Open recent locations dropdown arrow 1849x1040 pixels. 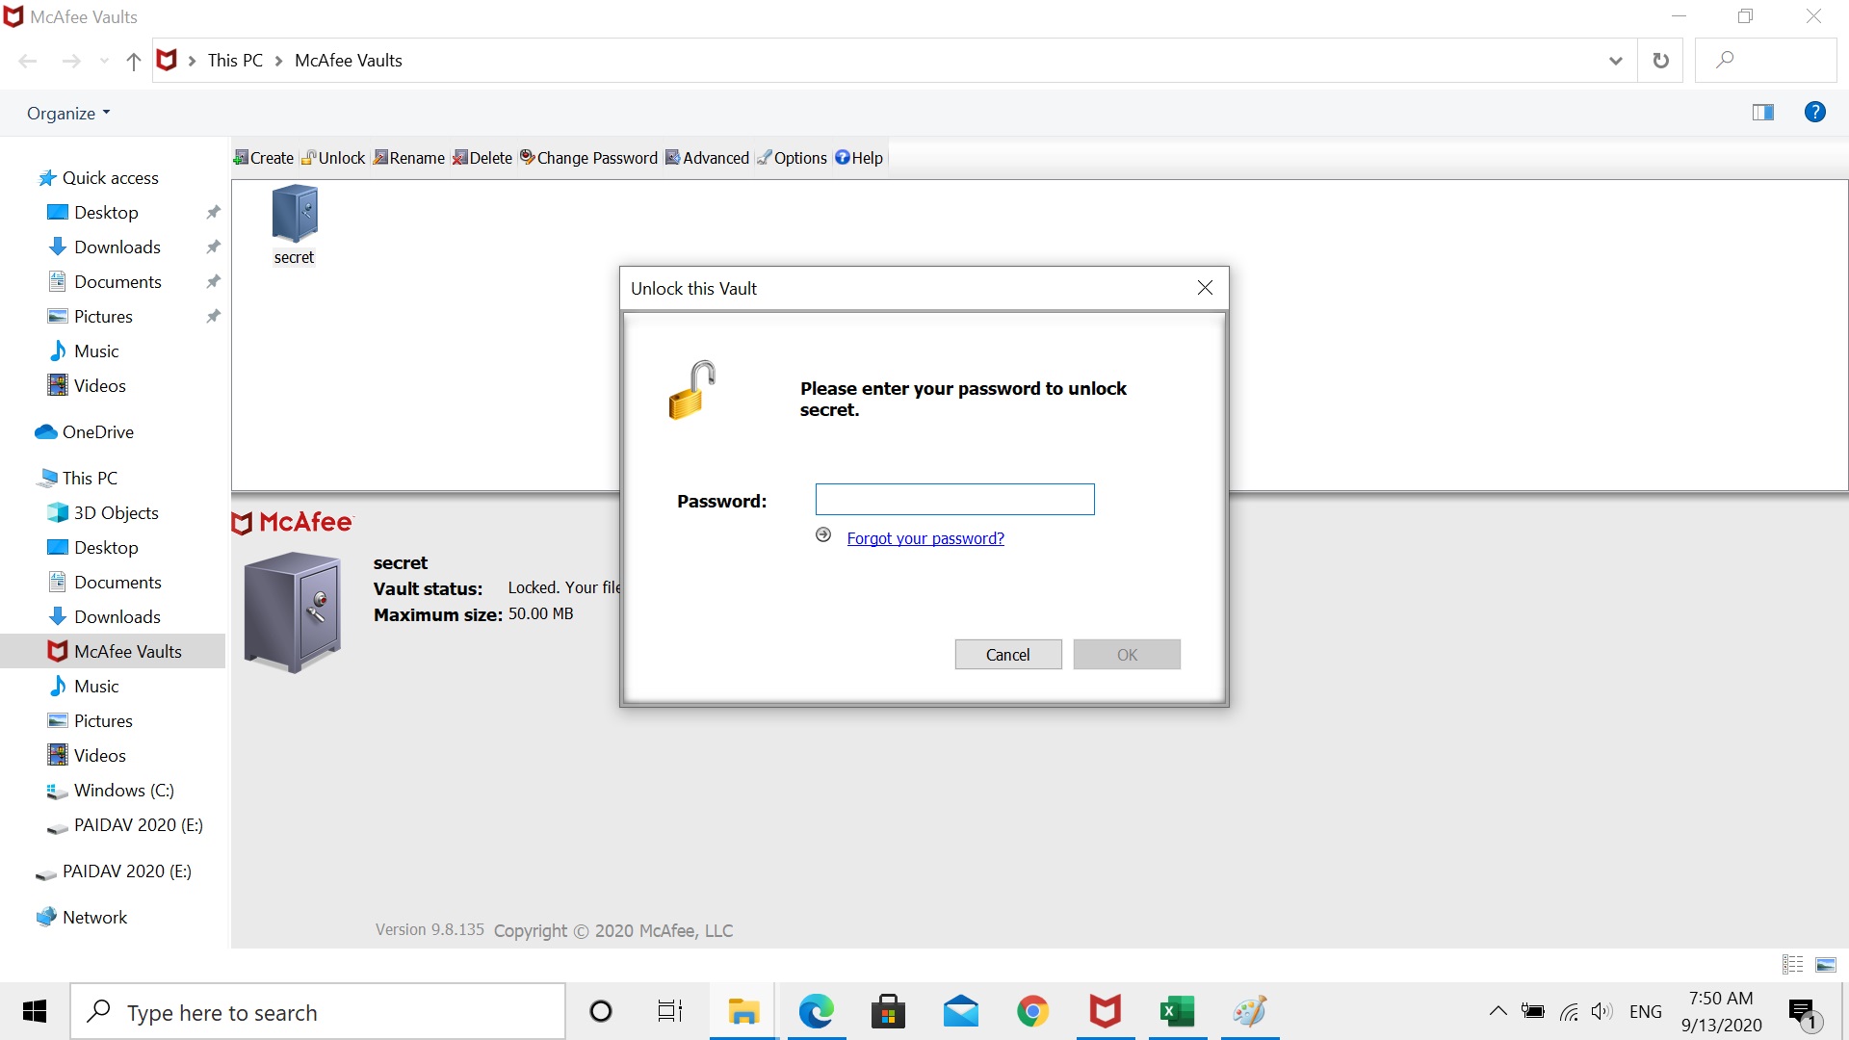coord(104,62)
